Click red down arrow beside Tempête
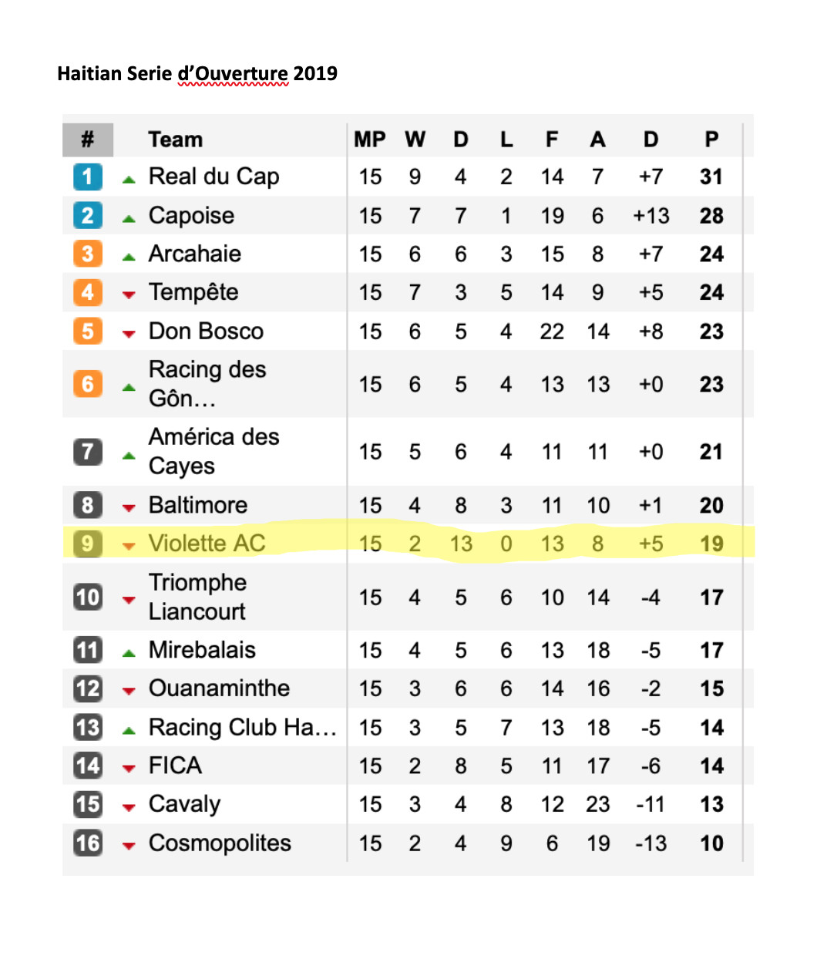The image size is (817, 956). point(129,295)
